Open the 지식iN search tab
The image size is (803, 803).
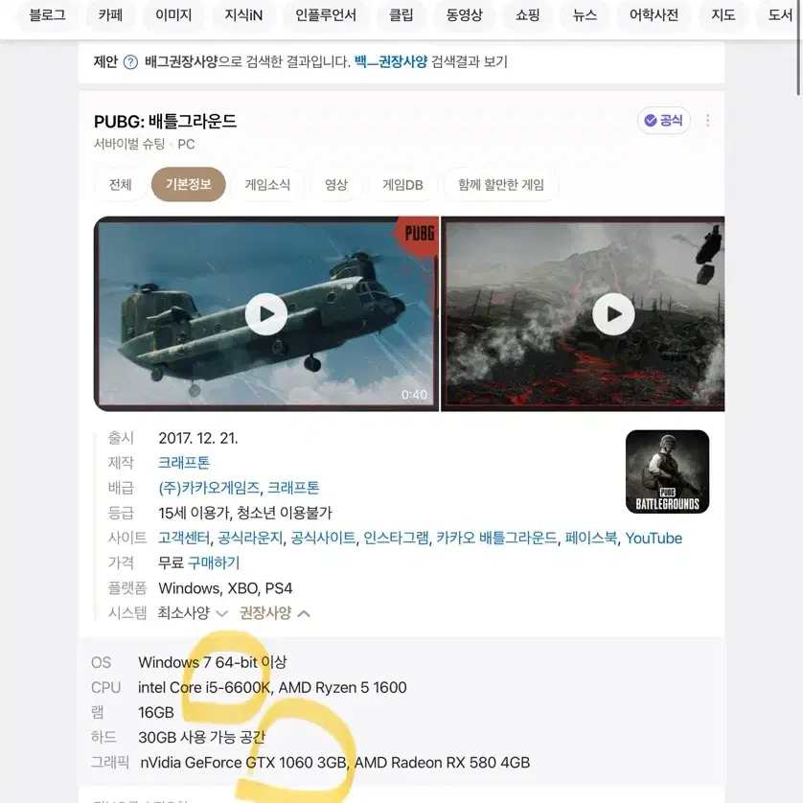[243, 15]
